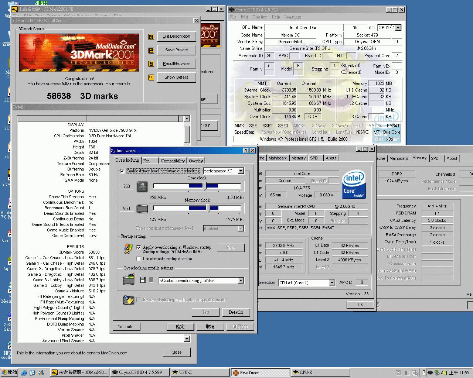Toggle Restore clock frequencies after suspended mode
Image resolution: width=473 pixels, height=378 pixels.
(x=139, y=300)
